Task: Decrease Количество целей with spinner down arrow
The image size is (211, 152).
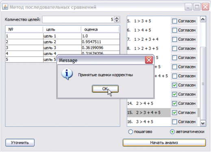Action: (x=117, y=21)
